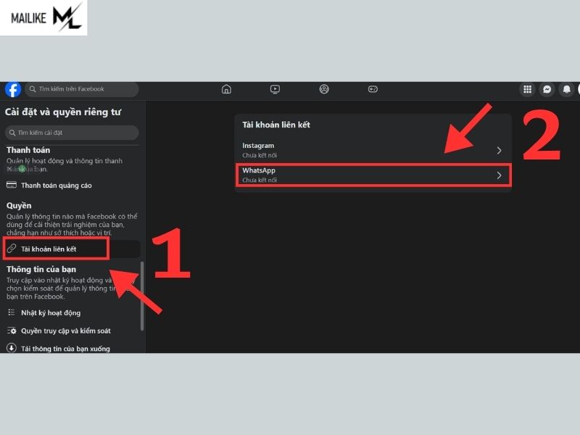
Task: Click the Tài khoản liên kết panel title
Action: coord(276,125)
